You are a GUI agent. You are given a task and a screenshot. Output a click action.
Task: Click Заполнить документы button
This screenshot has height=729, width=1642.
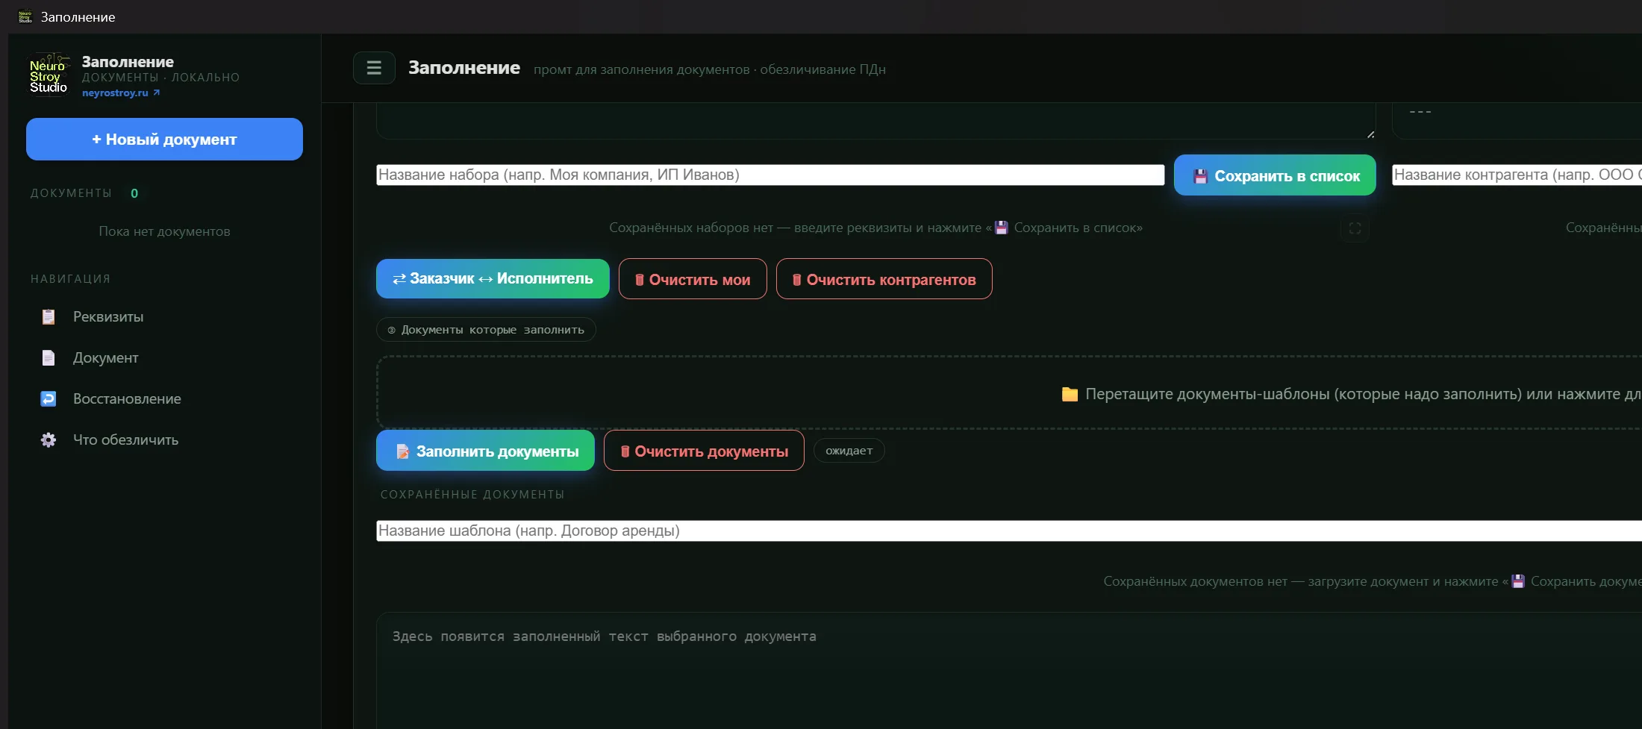coord(485,451)
